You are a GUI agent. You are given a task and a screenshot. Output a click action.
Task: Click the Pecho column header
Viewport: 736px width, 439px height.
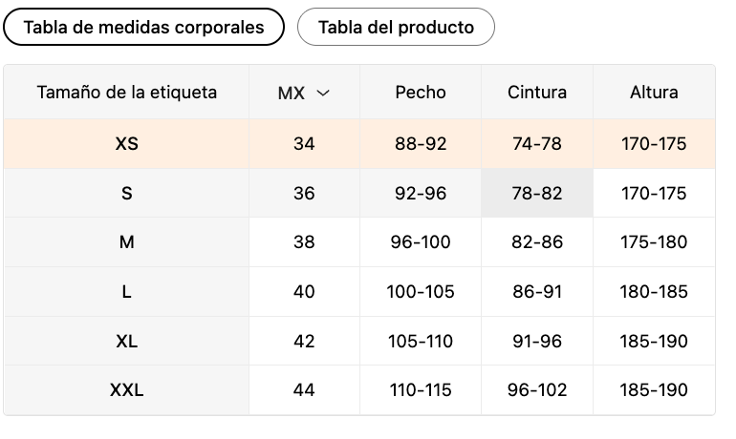point(421,93)
